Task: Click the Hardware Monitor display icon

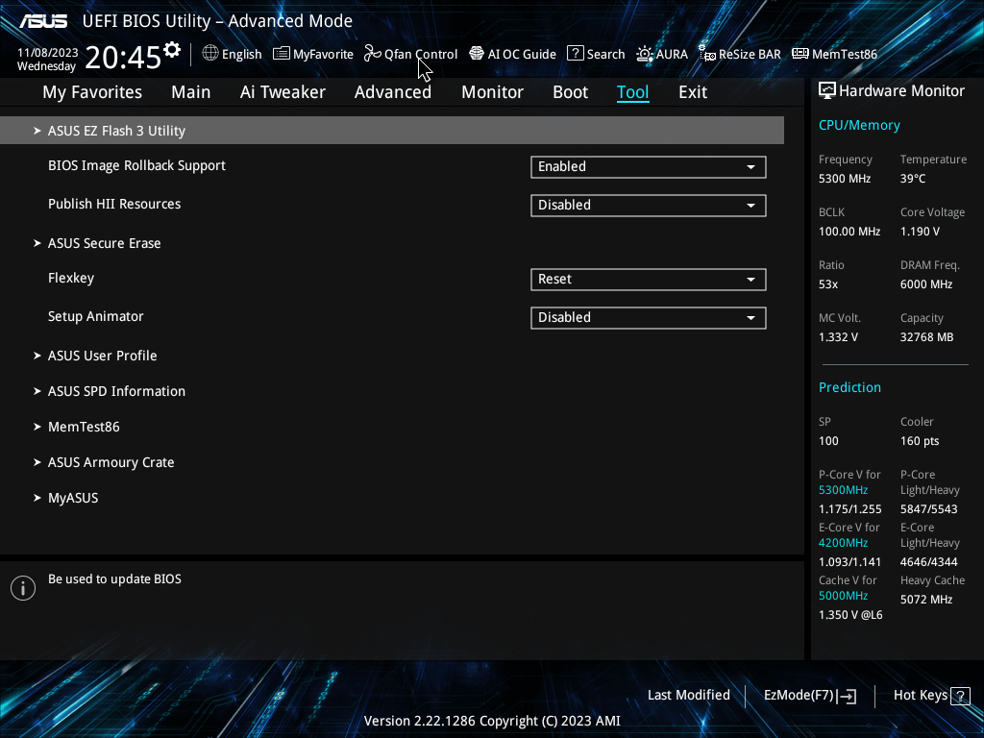Action: click(827, 91)
